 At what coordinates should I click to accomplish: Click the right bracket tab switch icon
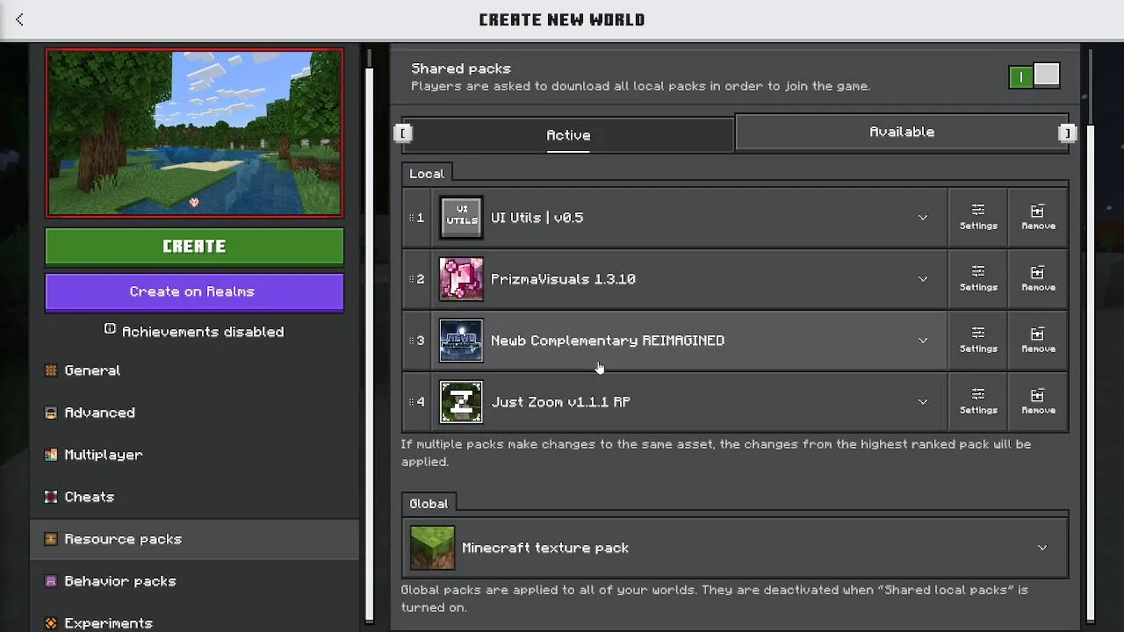pos(1067,133)
